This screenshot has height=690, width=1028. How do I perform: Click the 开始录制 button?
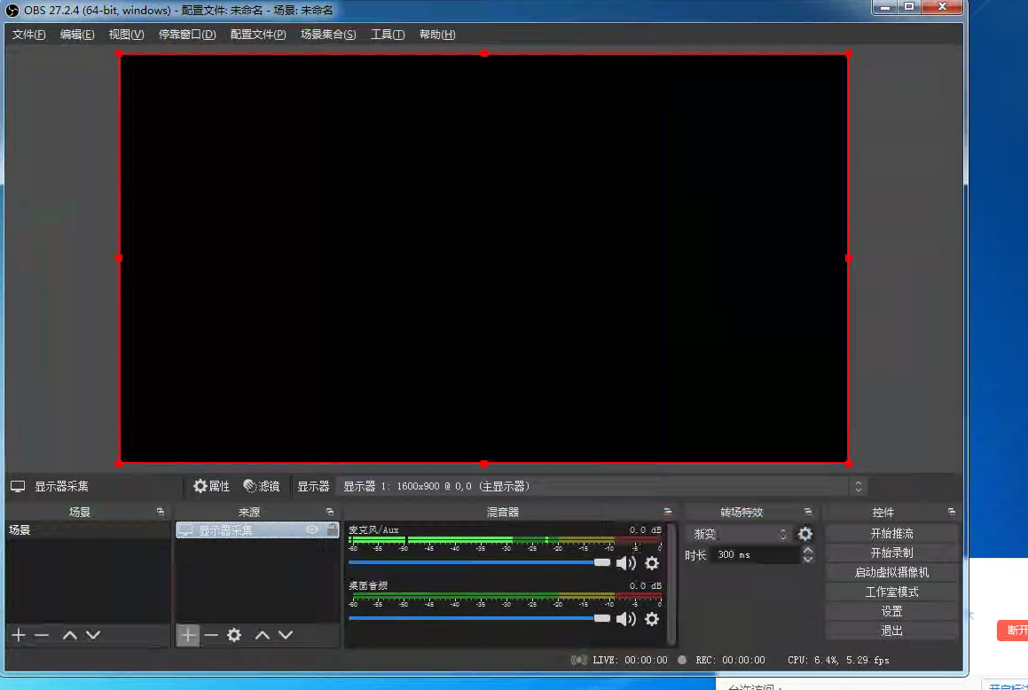[x=891, y=553]
